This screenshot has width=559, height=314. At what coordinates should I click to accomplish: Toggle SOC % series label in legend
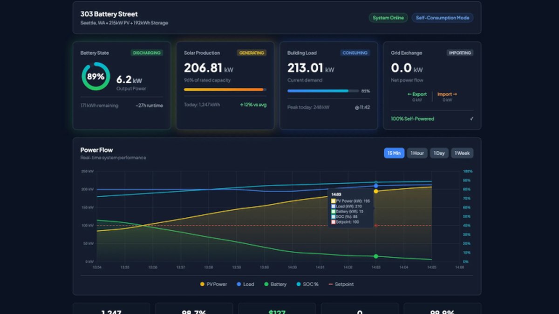point(310,284)
